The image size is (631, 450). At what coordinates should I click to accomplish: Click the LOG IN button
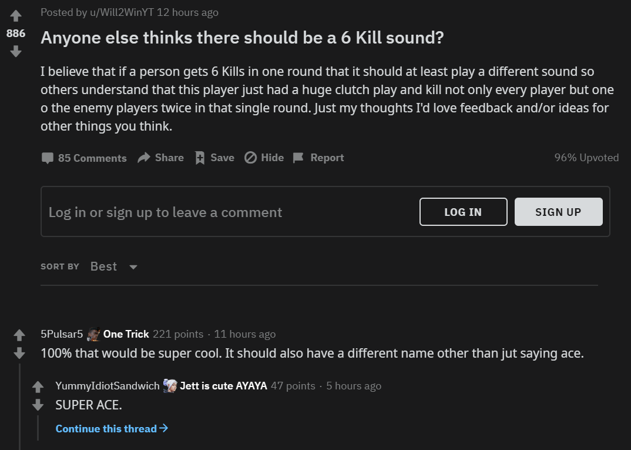(463, 212)
